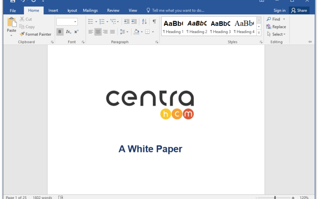The image size is (319, 199).
Task: Click the Borders grid icon
Action: (147, 32)
